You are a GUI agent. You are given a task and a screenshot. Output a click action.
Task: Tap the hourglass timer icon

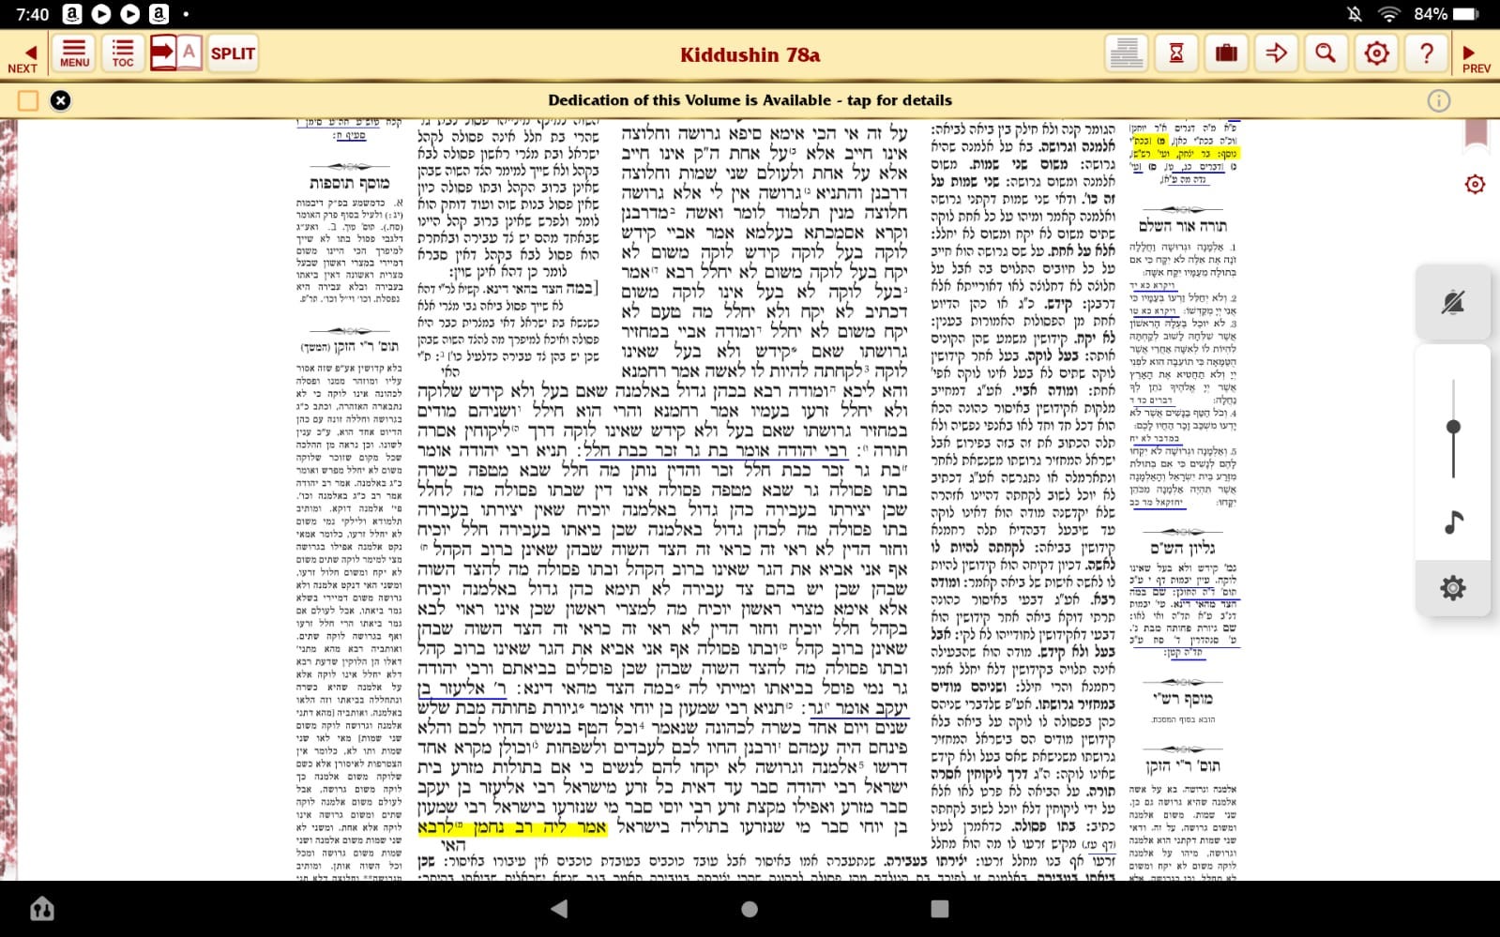[1175, 53]
